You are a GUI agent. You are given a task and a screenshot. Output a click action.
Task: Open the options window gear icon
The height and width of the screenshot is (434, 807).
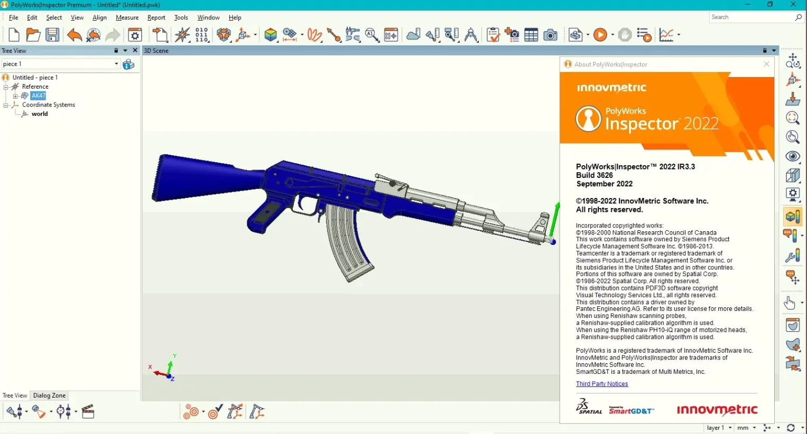[135, 35]
